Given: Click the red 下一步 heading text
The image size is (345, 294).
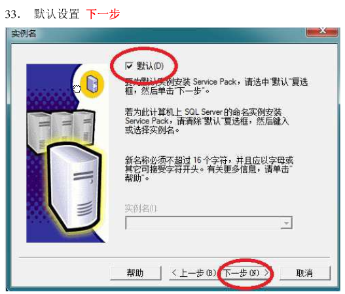Looking at the screenshot, I should click(x=103, y=14).
